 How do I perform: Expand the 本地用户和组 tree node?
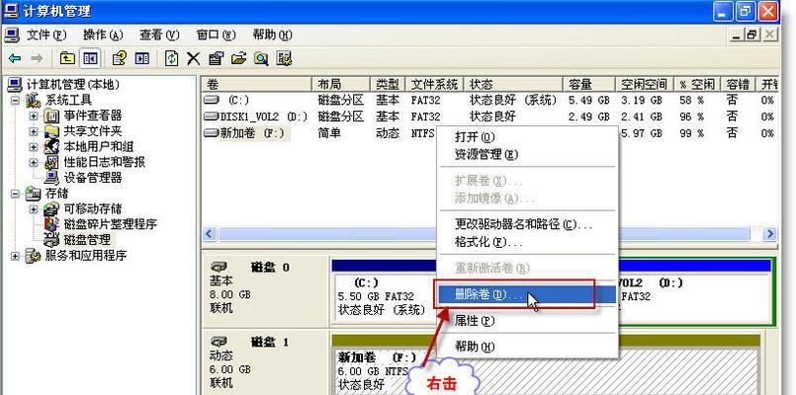click(x=34, y=147)
